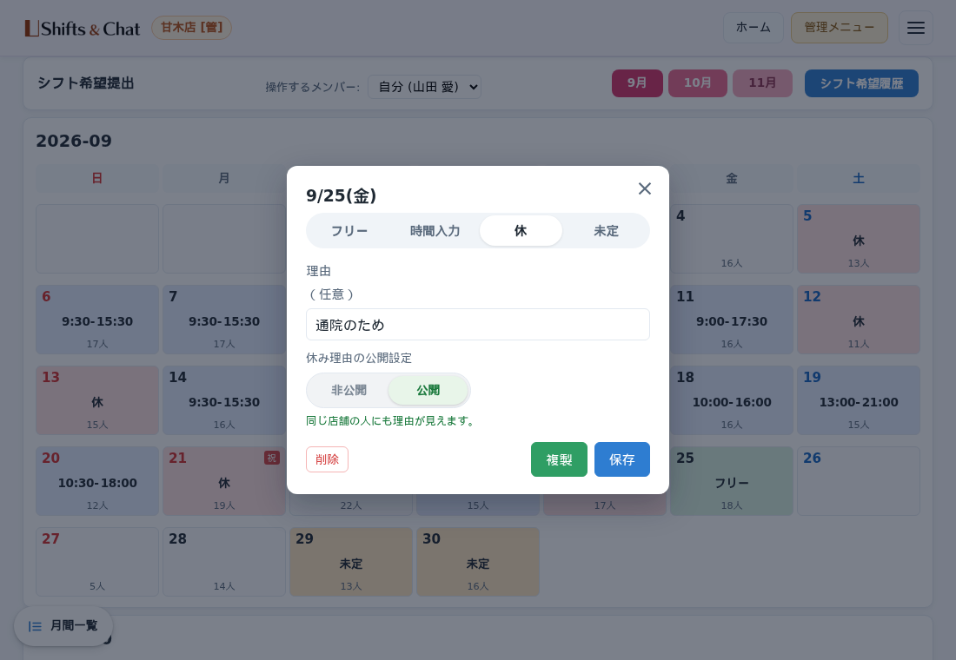
Task: Switch to the 9月 month tab
Action: tap(637, 82)
